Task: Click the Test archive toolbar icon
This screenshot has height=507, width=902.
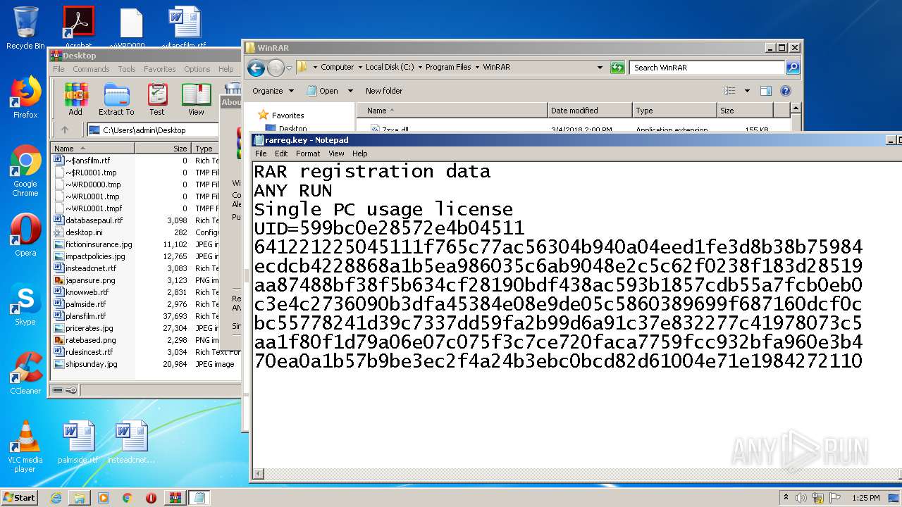Action: pos(157,99)
